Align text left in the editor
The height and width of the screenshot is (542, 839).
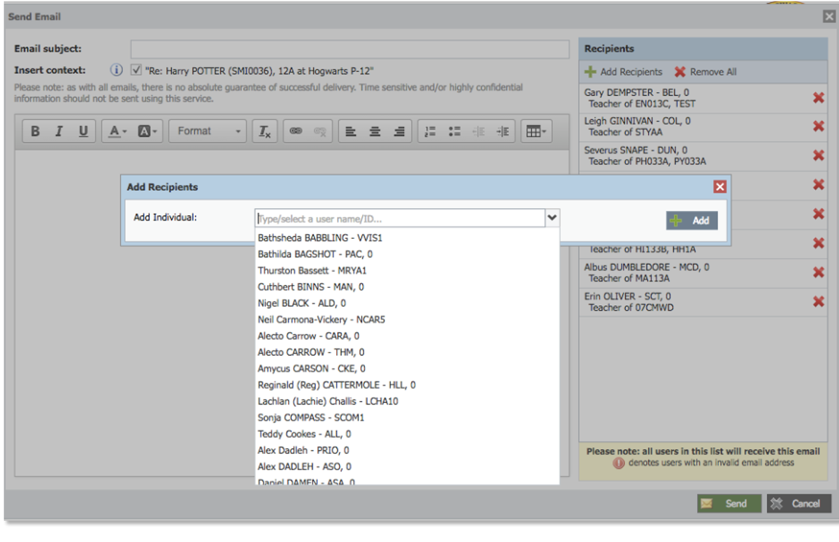click(x=352, y=131)
